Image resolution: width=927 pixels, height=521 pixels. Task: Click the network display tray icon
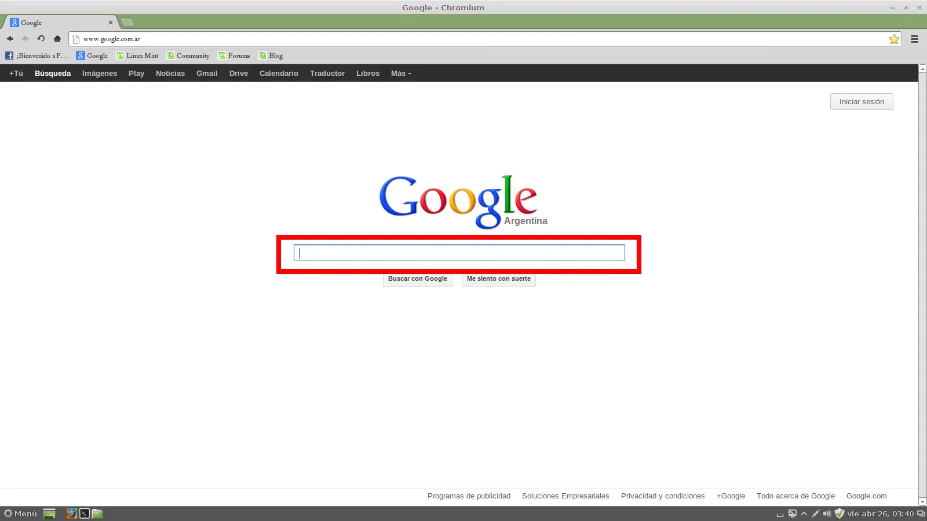pos(793,513)
